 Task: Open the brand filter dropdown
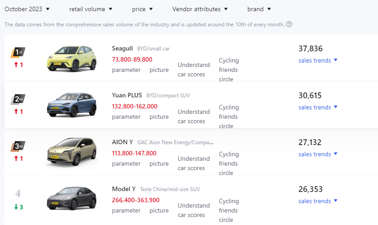259,9
